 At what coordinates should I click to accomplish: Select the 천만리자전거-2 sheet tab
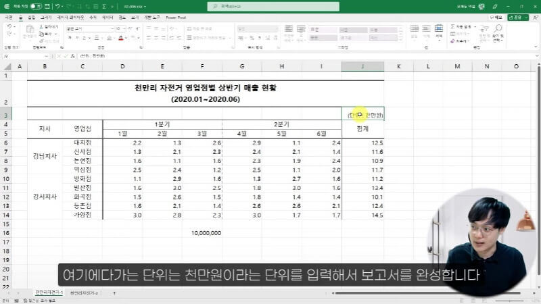pyautogui.click(x=84, y=293)
